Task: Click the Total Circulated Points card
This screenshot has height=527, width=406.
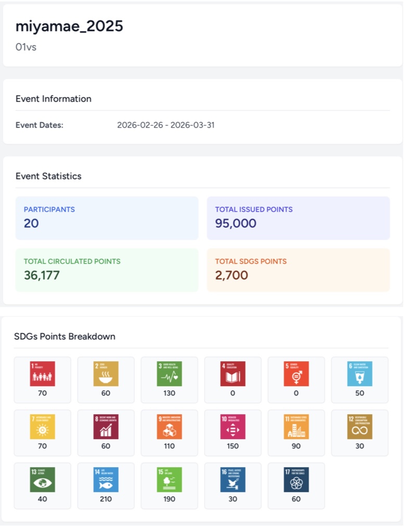Action: click(107, 270)
